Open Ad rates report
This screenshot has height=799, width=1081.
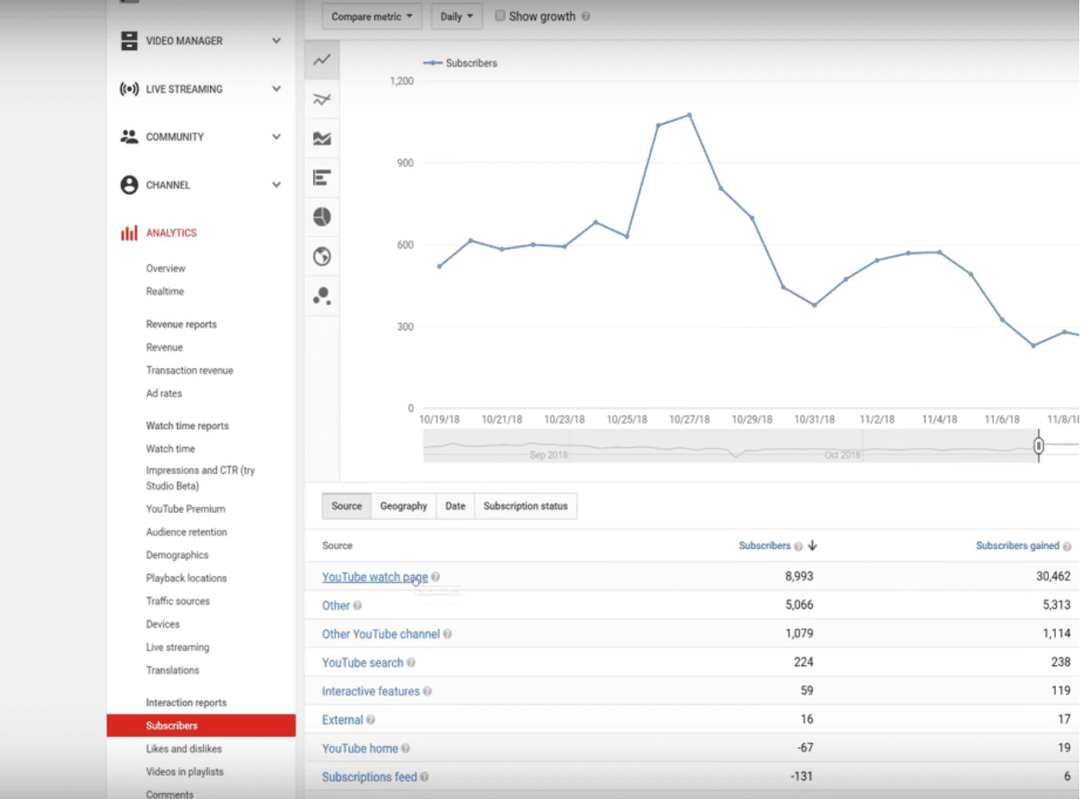(x=163, y=393)
